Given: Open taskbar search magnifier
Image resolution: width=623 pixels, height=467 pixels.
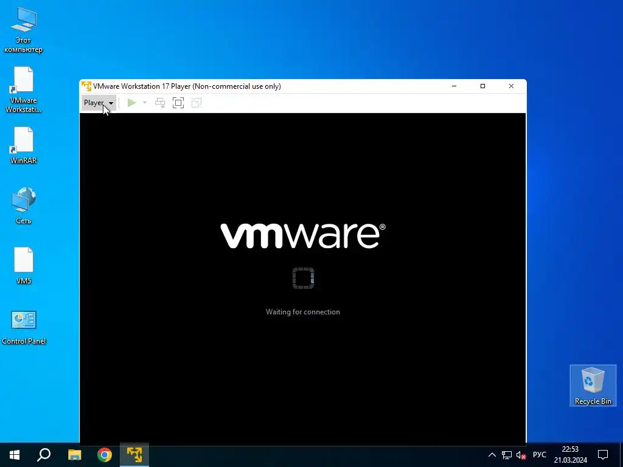Looking at the screenshot, I should [44, 455].
